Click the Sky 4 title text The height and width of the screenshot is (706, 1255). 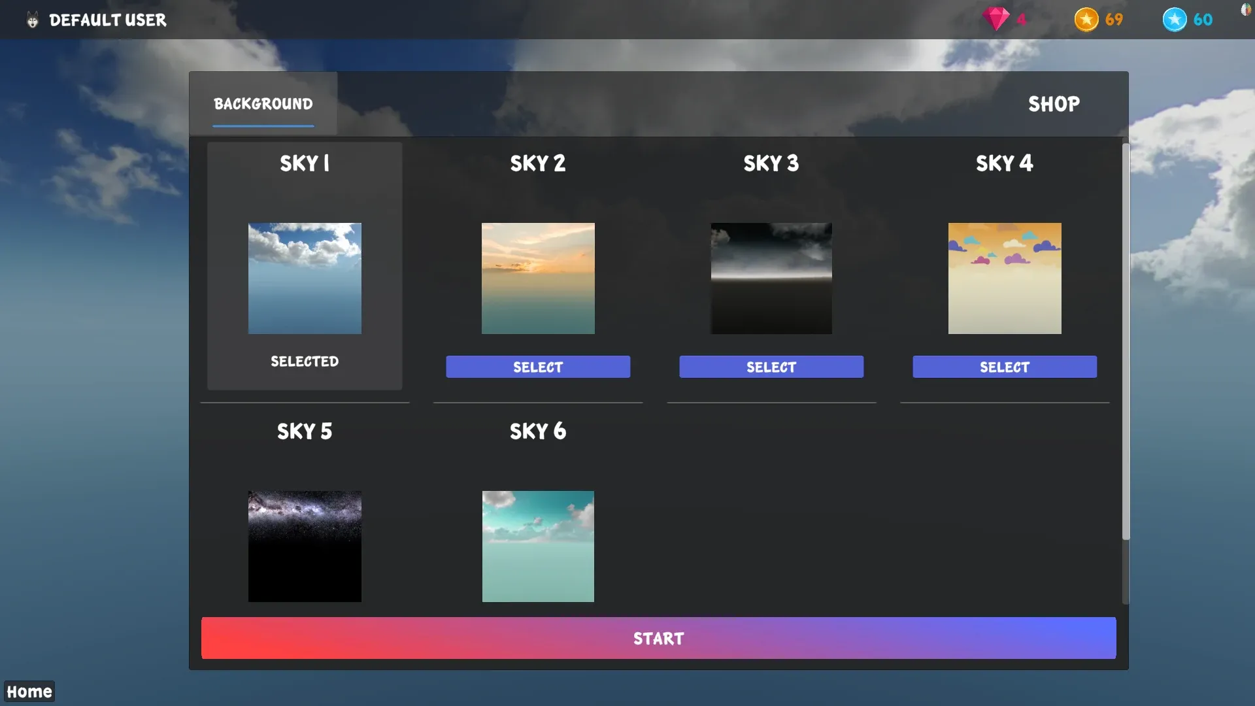point(1005,163)
